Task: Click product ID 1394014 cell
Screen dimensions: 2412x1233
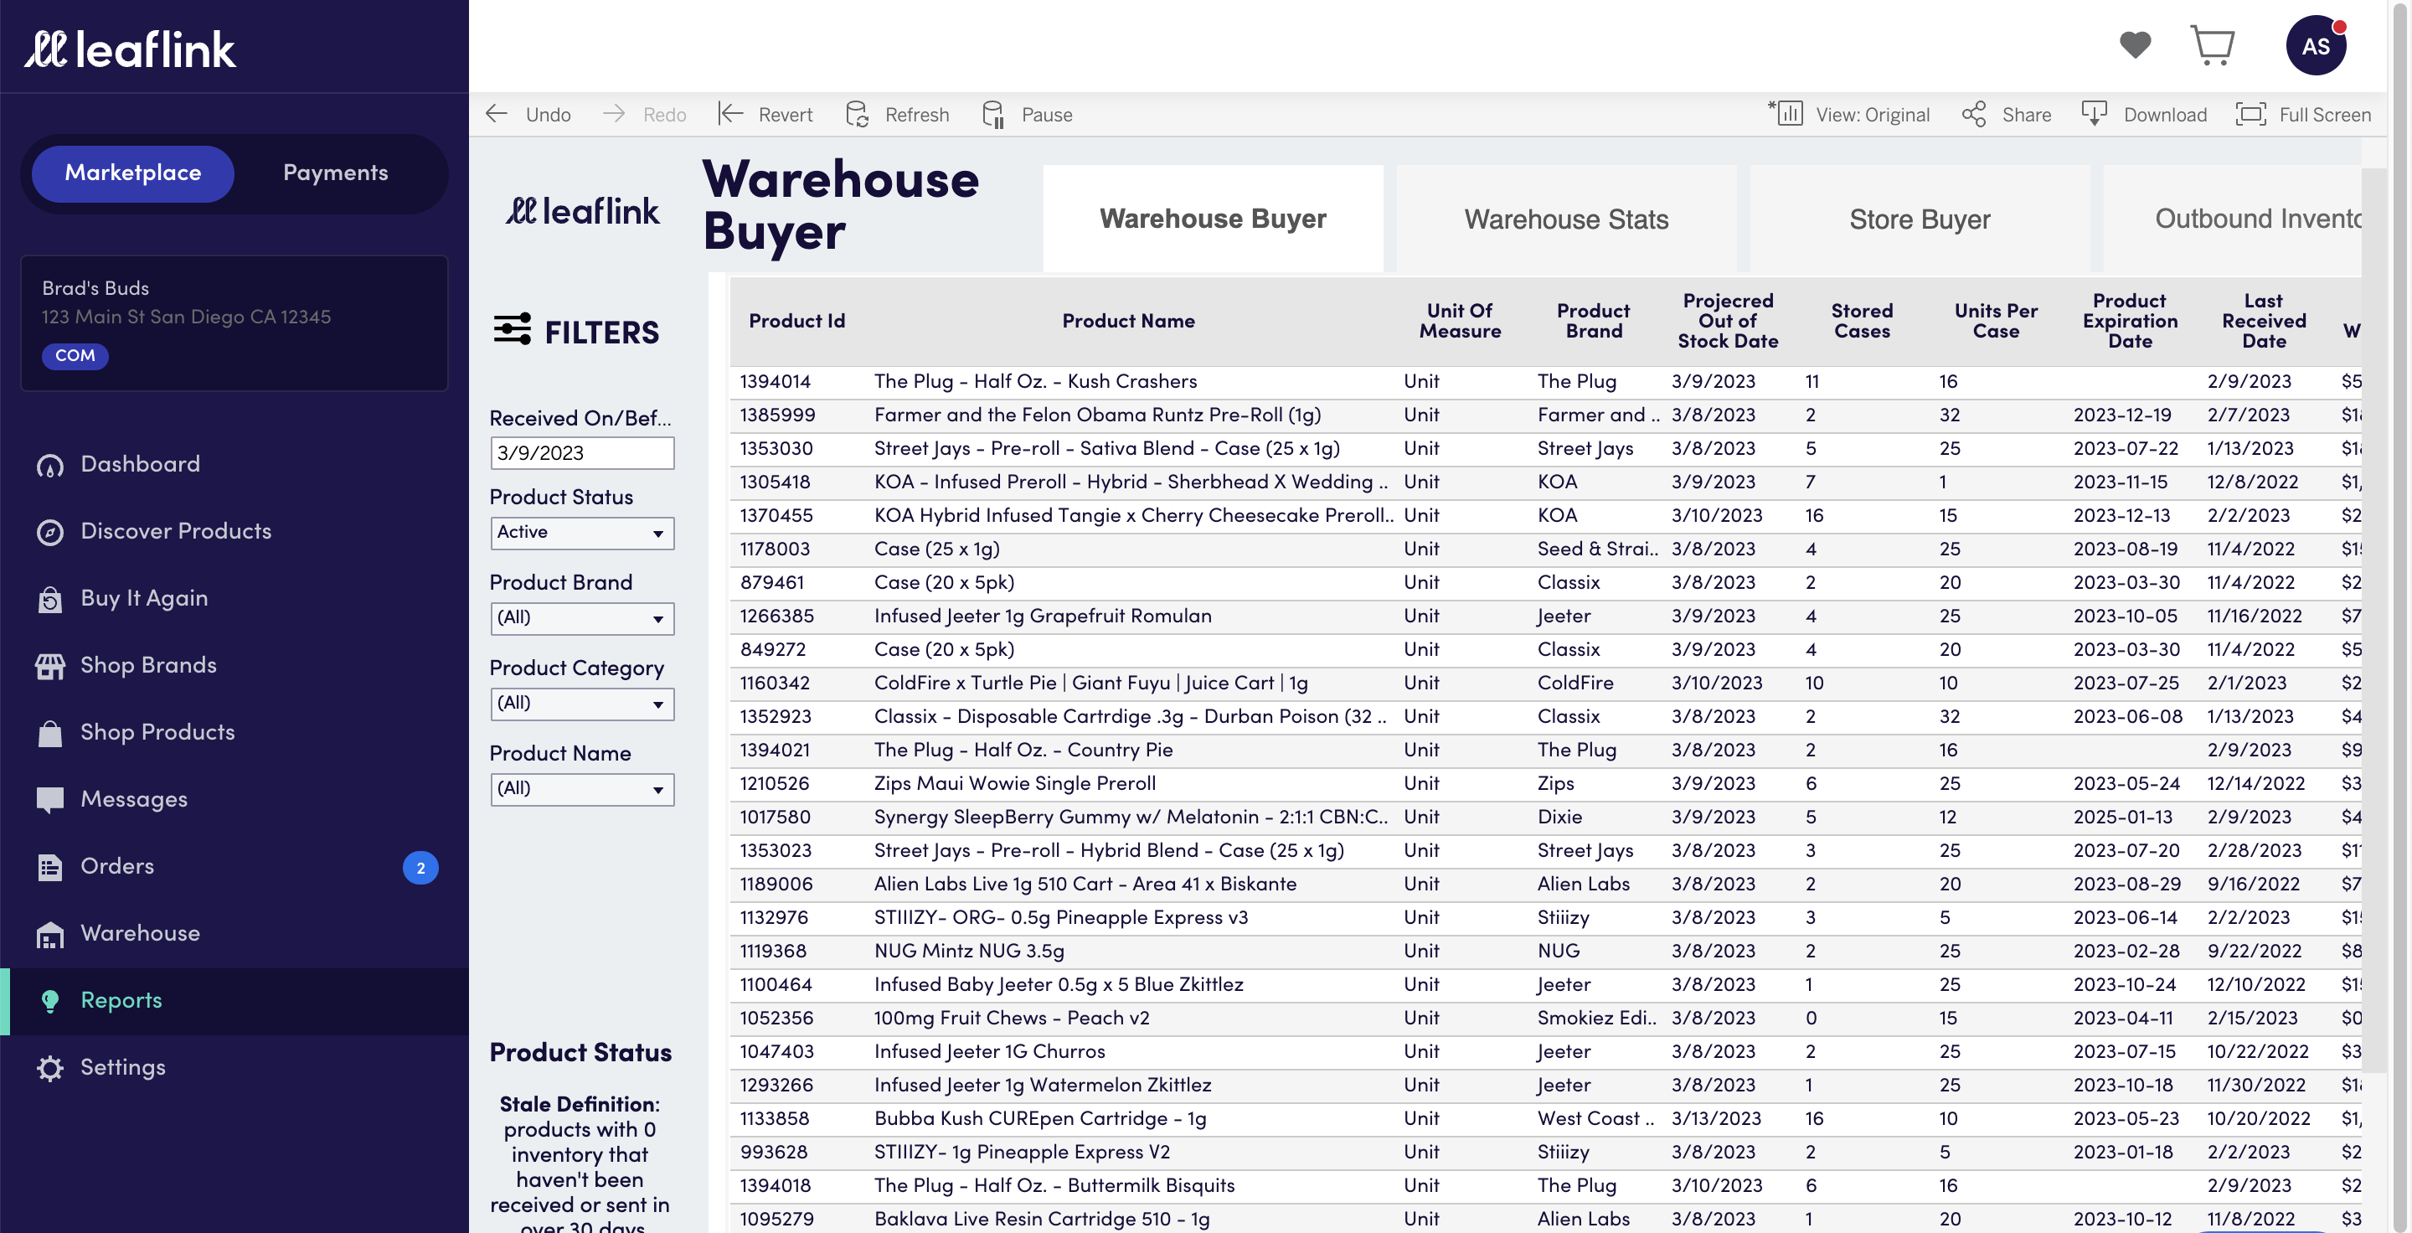Action: coord(776,382)
